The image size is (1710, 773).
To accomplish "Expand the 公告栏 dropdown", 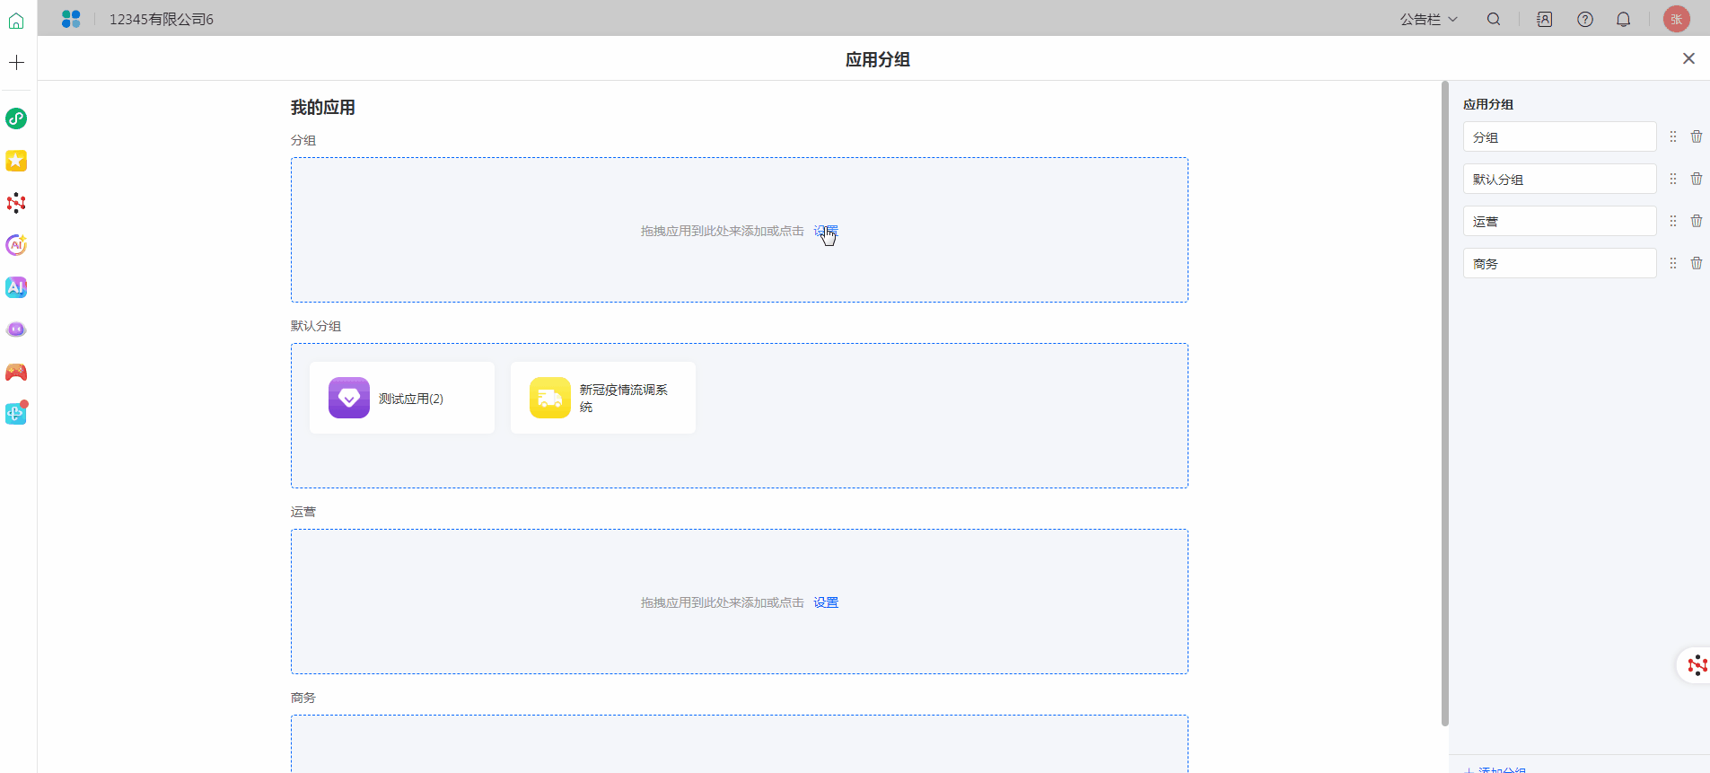I will click(1429, 19).
